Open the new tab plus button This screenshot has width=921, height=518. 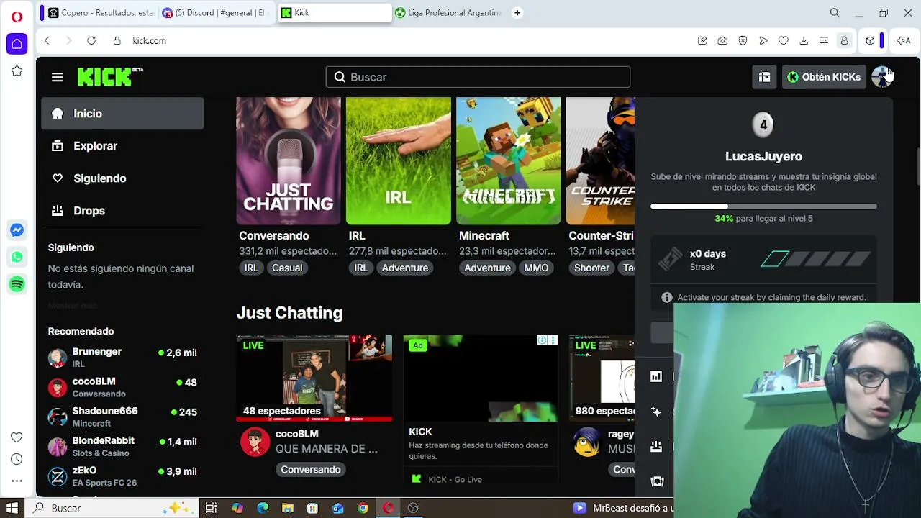click(517, 13)
